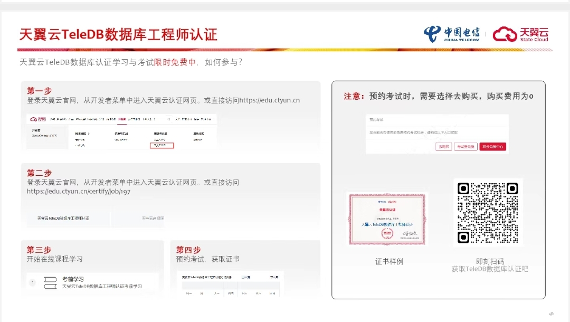Select the 天翼云TeleDB数据库工程师认证 tab in Step 2
This screenshot has height=322, width=570.
point(63,218)
